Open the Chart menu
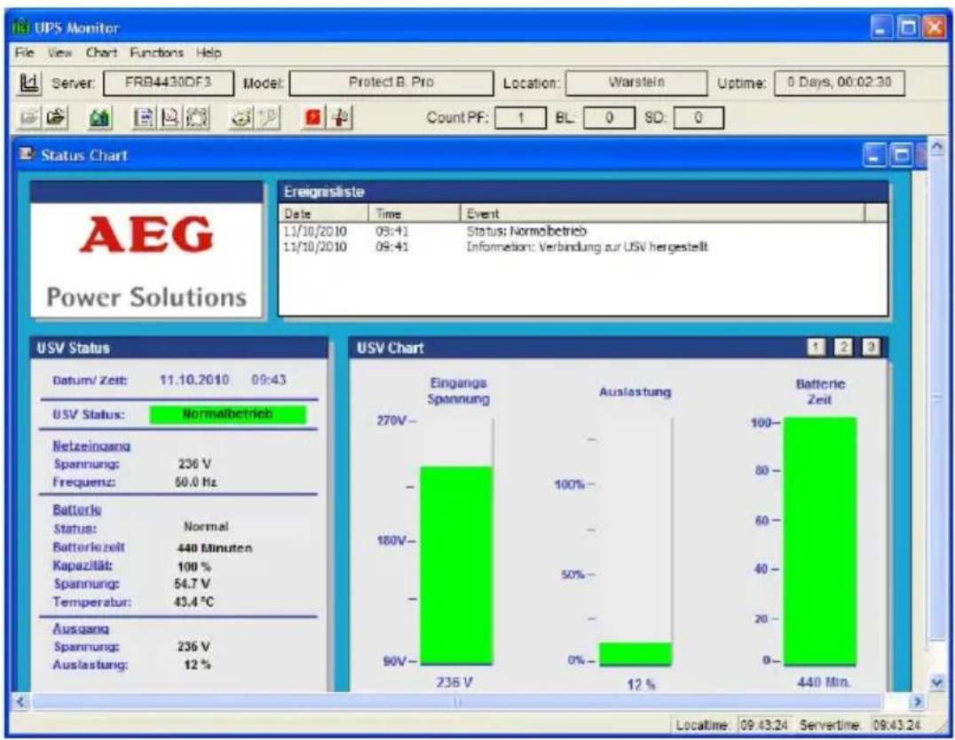 point(101,52)
